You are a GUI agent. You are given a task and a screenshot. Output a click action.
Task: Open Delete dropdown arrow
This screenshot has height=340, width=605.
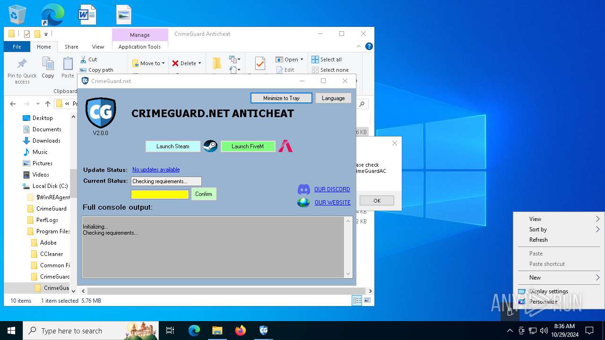tap(199, 63)
